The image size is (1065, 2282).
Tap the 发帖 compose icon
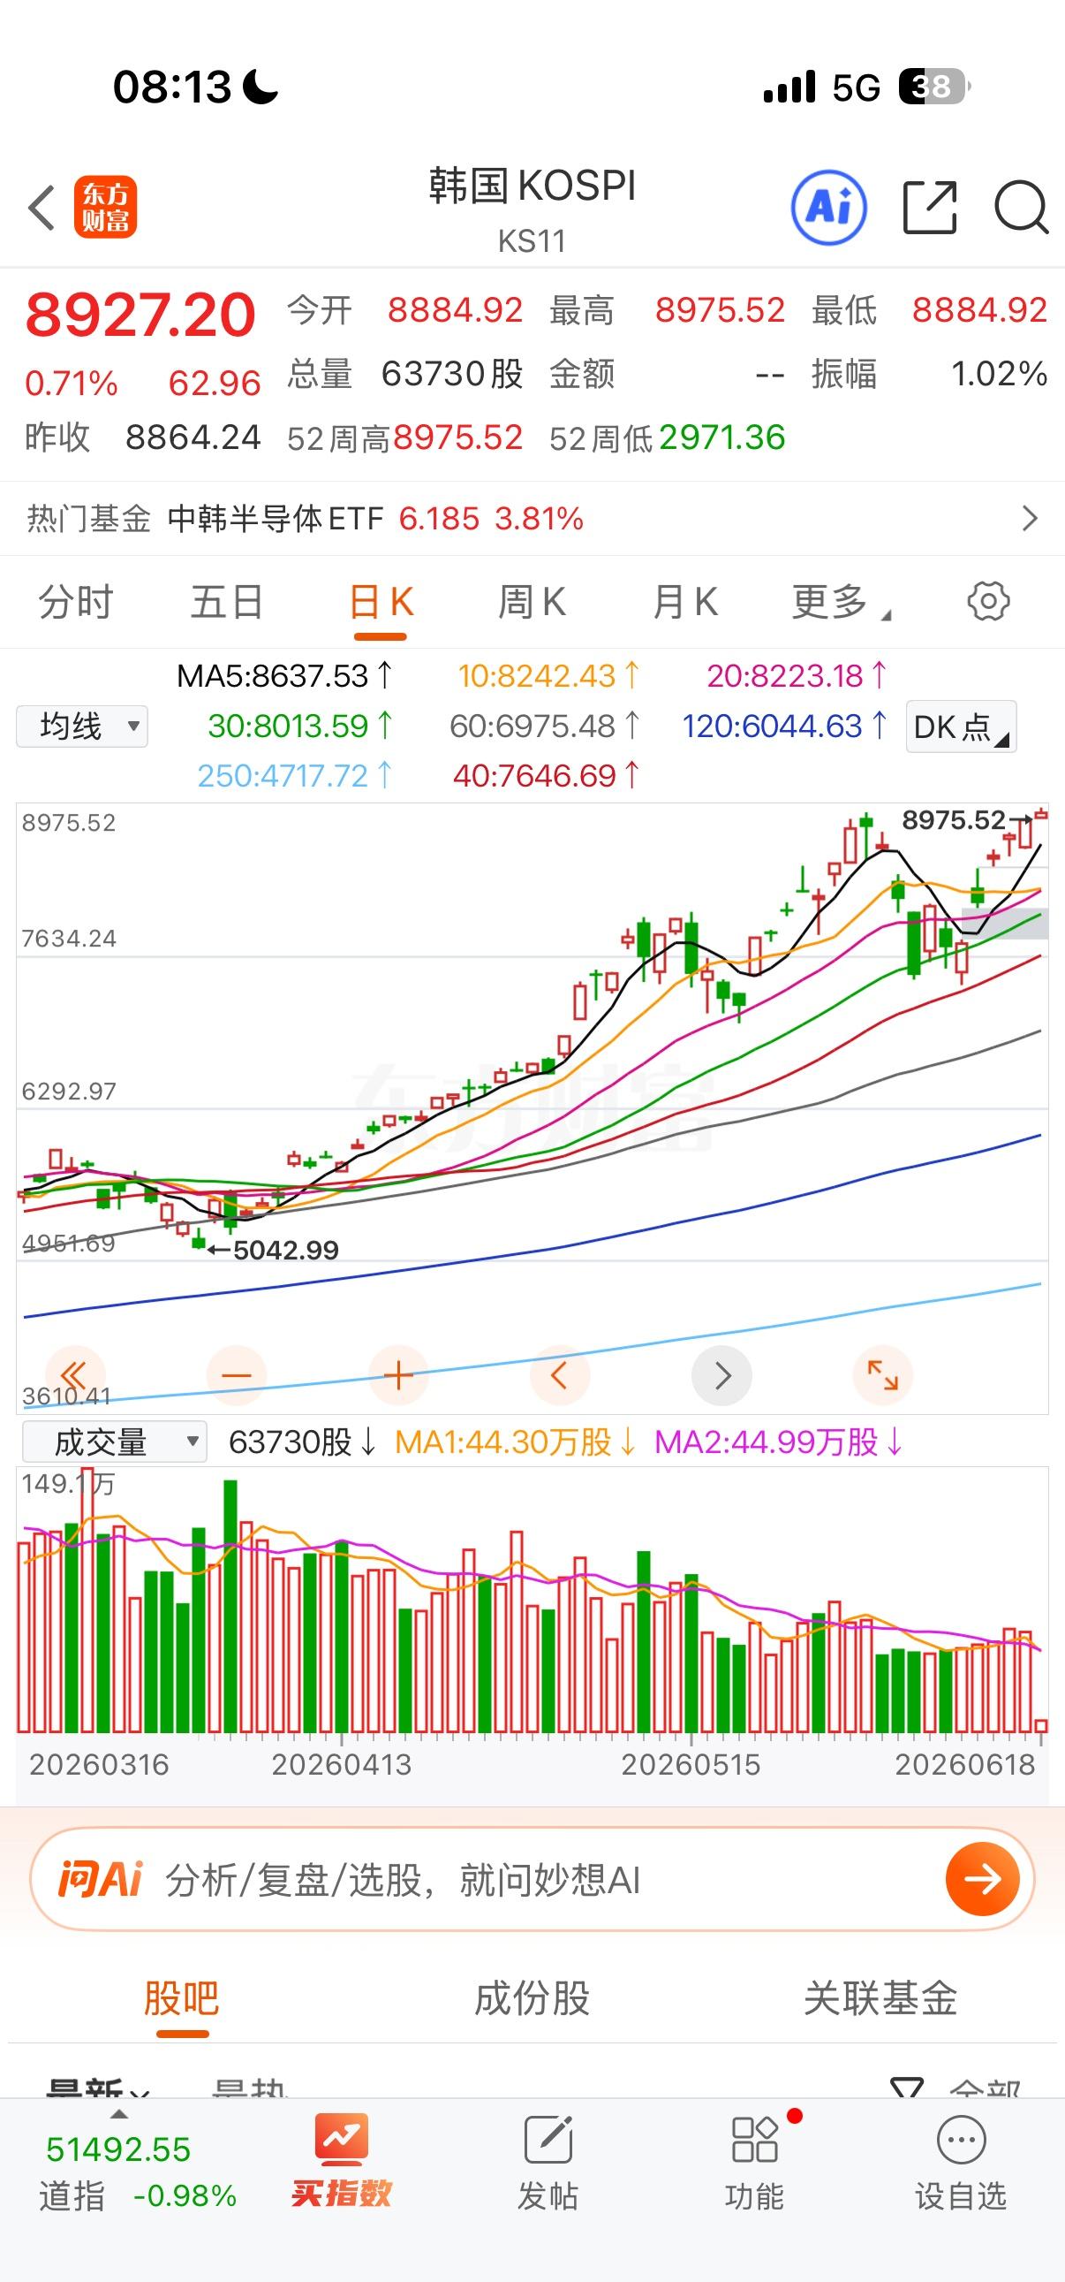pos(548,2141)
